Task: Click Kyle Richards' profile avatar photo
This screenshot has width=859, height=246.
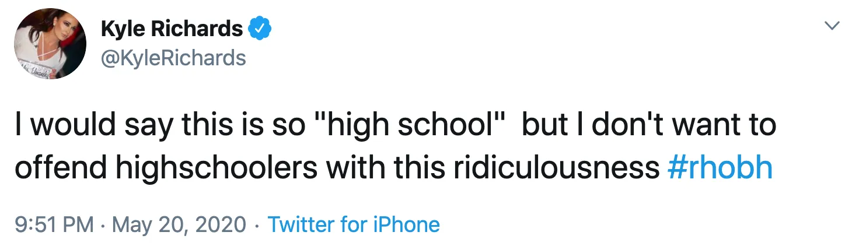Action: (50, 43)
